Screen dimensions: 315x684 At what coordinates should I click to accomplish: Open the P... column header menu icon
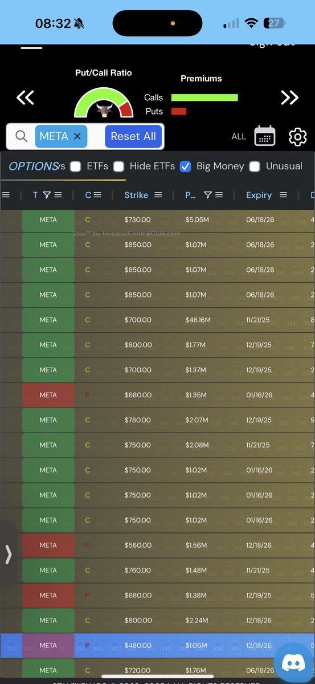(x=219, y=195)
